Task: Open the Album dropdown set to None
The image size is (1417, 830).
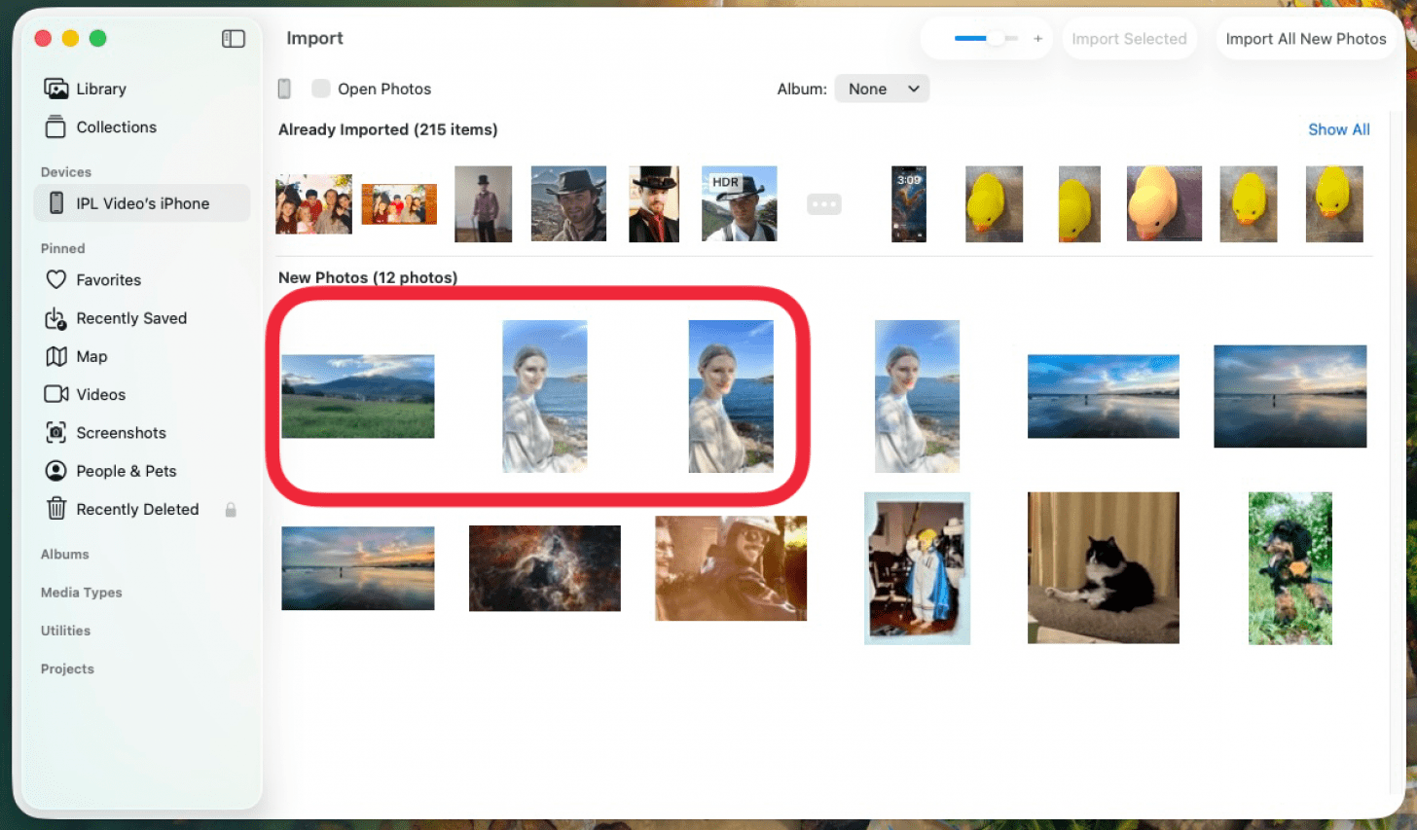Action: pos(882,89)
